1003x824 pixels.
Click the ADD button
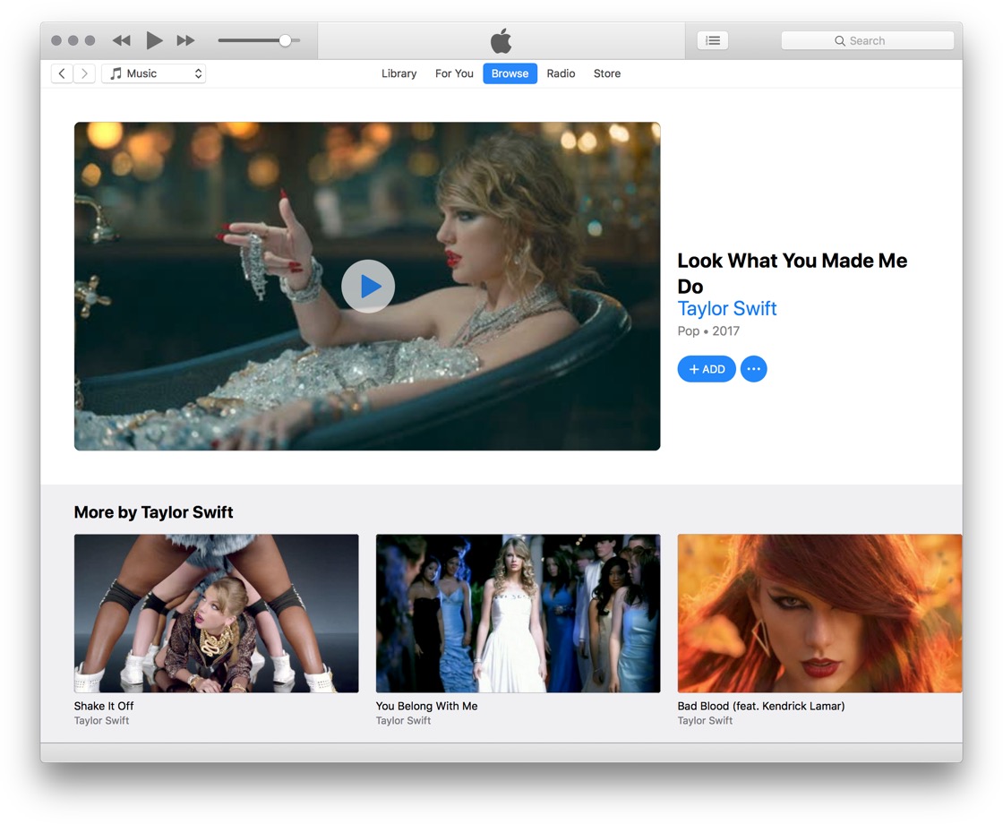pyautogui.click(x=707, y=369)
